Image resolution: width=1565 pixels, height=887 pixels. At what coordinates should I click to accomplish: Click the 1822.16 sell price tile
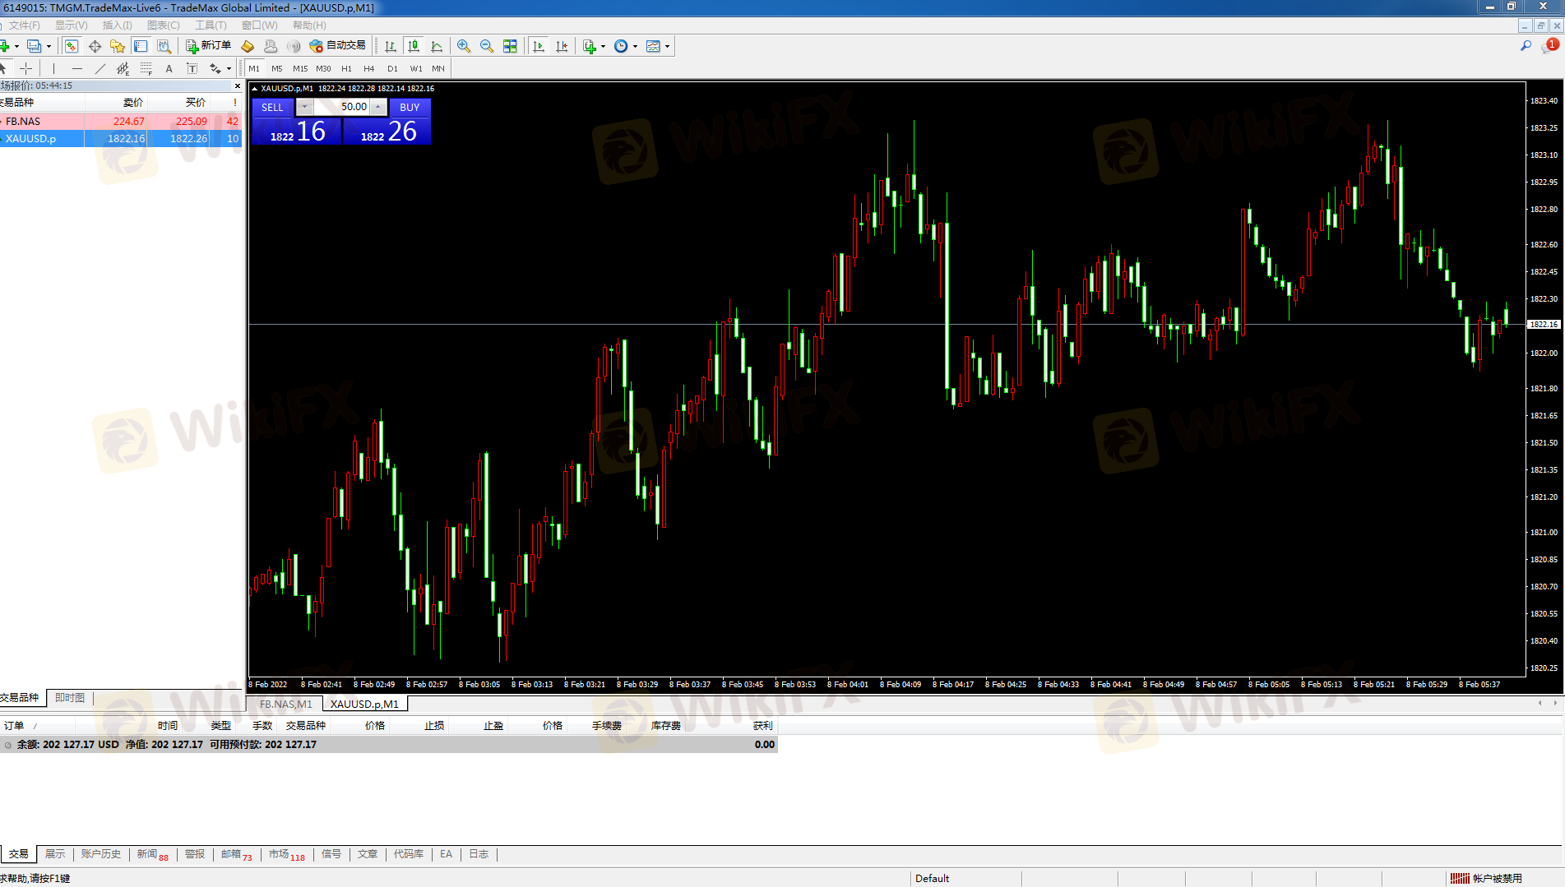click(297, 131)
